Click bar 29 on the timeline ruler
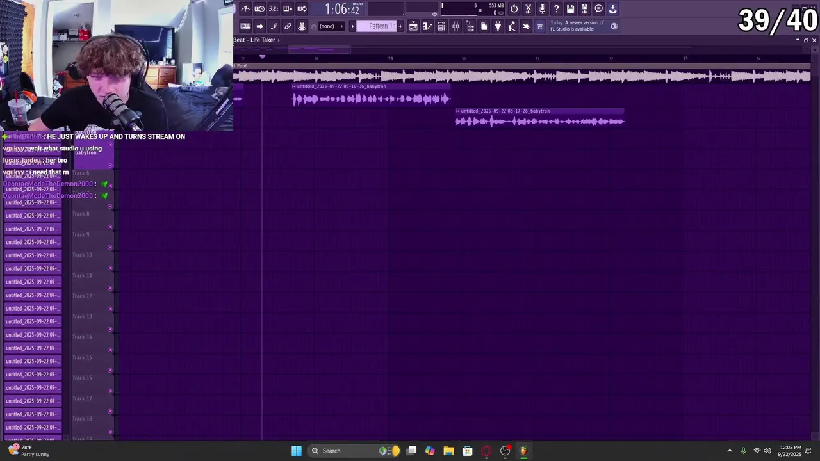 [x=390, y=58]
